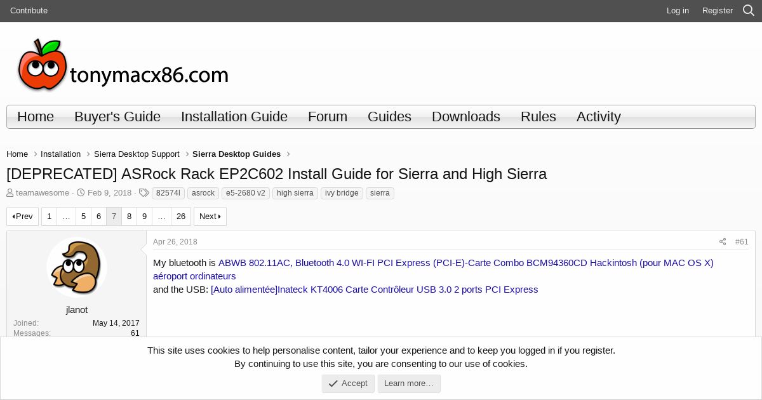Go to page 1
The image size is (762, 400).
49,217
